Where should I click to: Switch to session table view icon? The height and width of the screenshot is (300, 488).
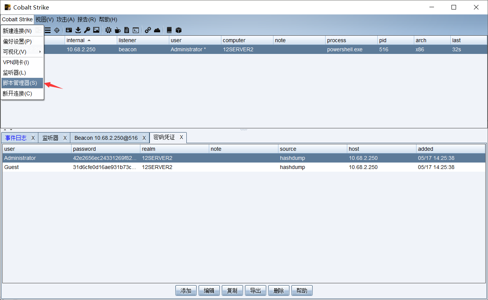click(48, 30)
